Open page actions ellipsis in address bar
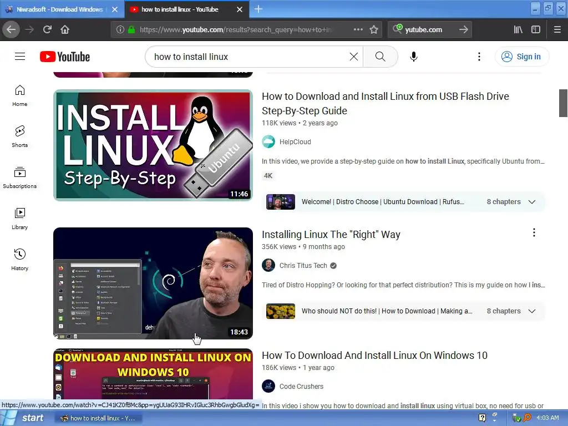568x426 pixels. point(358,29)
